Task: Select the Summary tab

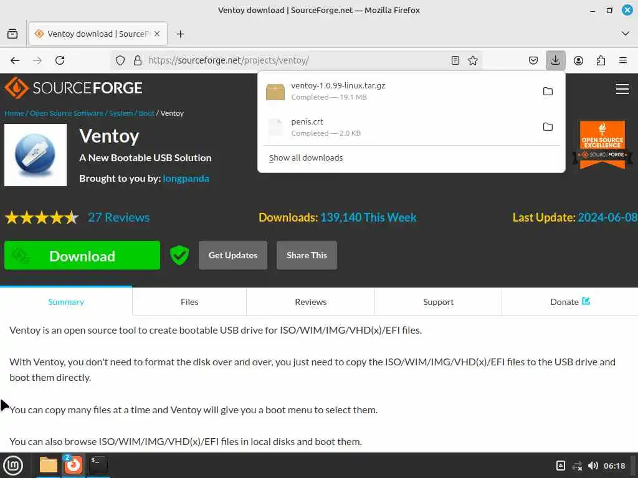Action: tap(66, 302)
